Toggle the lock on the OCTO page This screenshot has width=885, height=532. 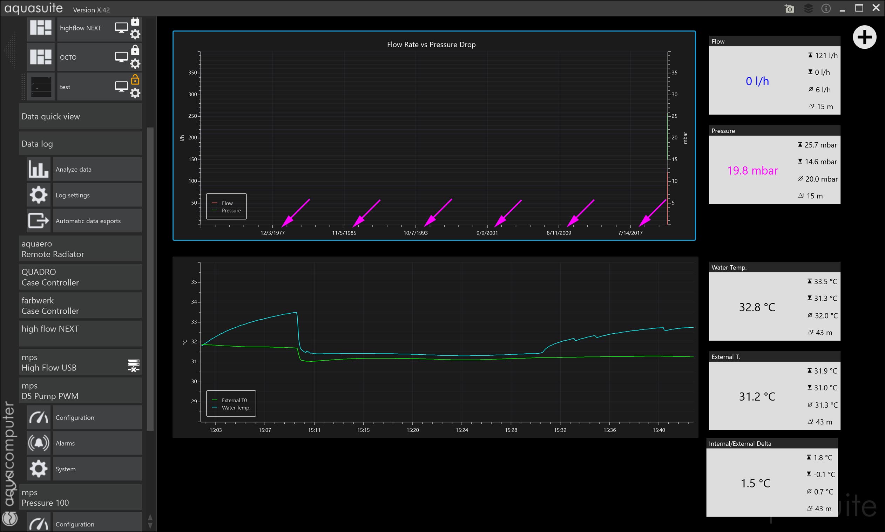(135, 50)
